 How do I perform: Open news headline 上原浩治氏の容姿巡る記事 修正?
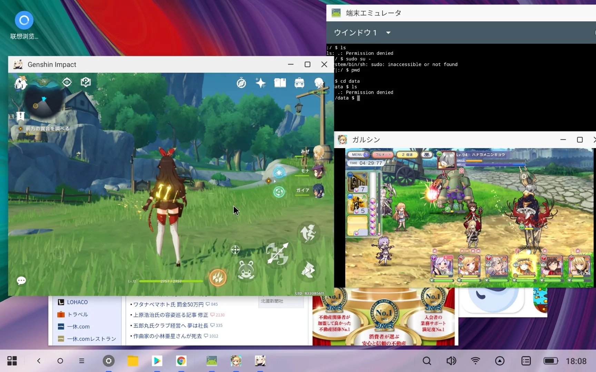[x=171, y=315]
